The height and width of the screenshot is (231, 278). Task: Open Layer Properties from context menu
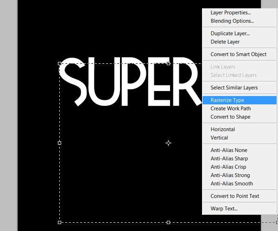click(230, 12)
